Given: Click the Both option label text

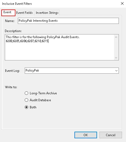Looking at the screenshot, I should 33,107.
